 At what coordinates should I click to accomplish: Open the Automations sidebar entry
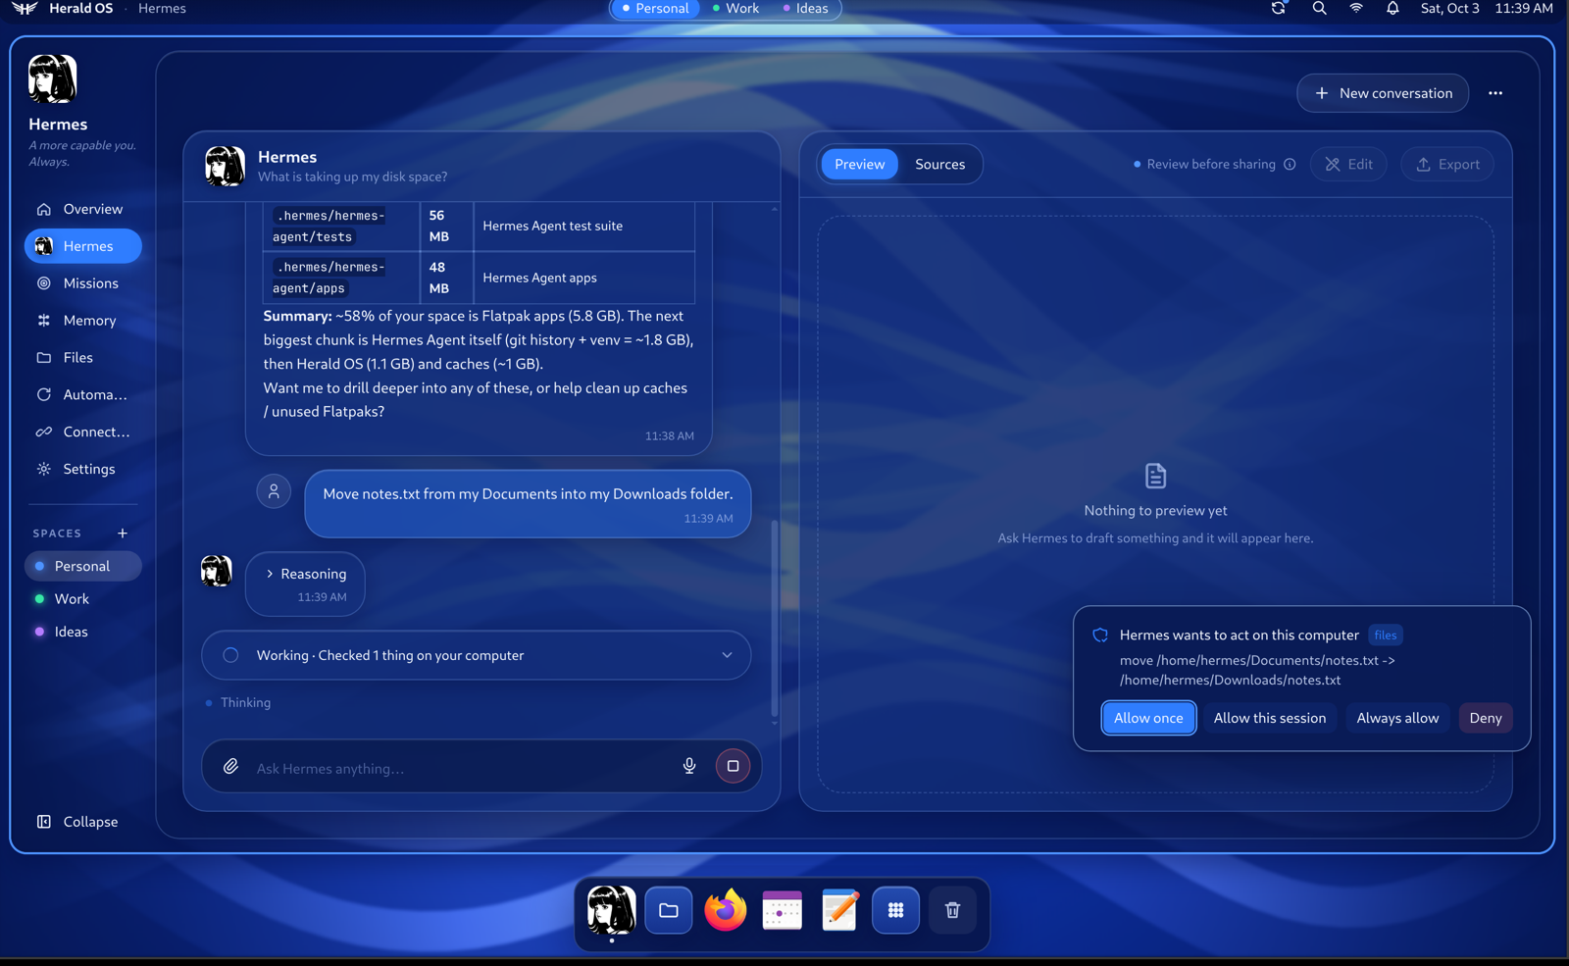tap(82, 395)
